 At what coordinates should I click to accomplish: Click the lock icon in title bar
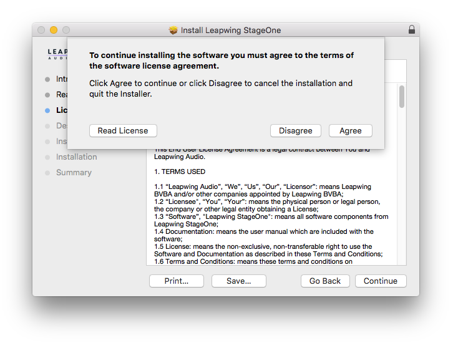click(x=412, y=30)
